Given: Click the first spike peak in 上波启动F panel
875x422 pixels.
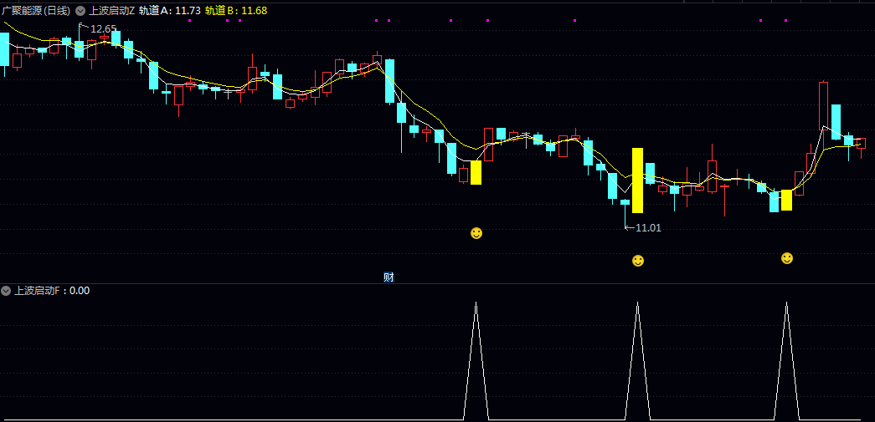Looking at the screenshot, I should (x=476, y=303).
